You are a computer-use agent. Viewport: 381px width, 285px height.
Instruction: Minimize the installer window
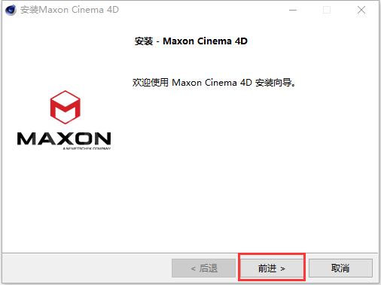pyautogui.click(x=293, y=10)
